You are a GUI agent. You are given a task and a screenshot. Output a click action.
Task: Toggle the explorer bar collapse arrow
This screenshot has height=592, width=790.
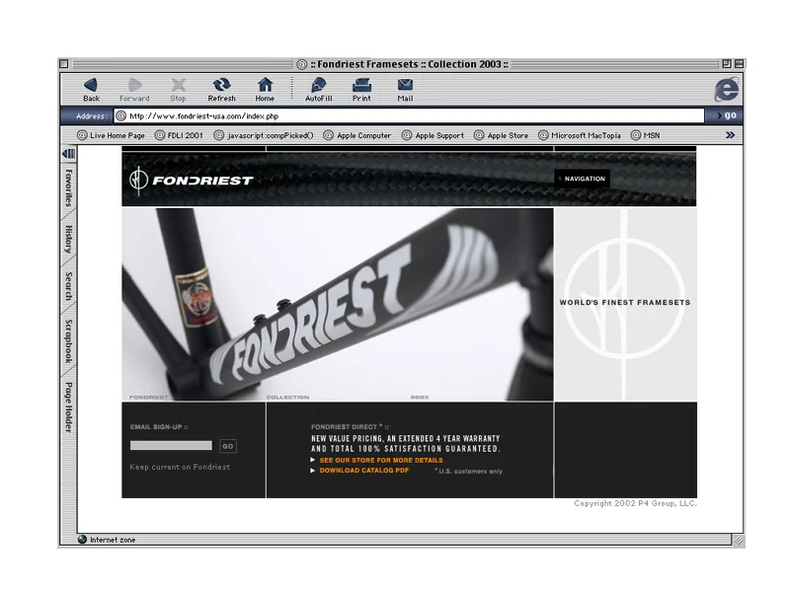click(68, 154)
